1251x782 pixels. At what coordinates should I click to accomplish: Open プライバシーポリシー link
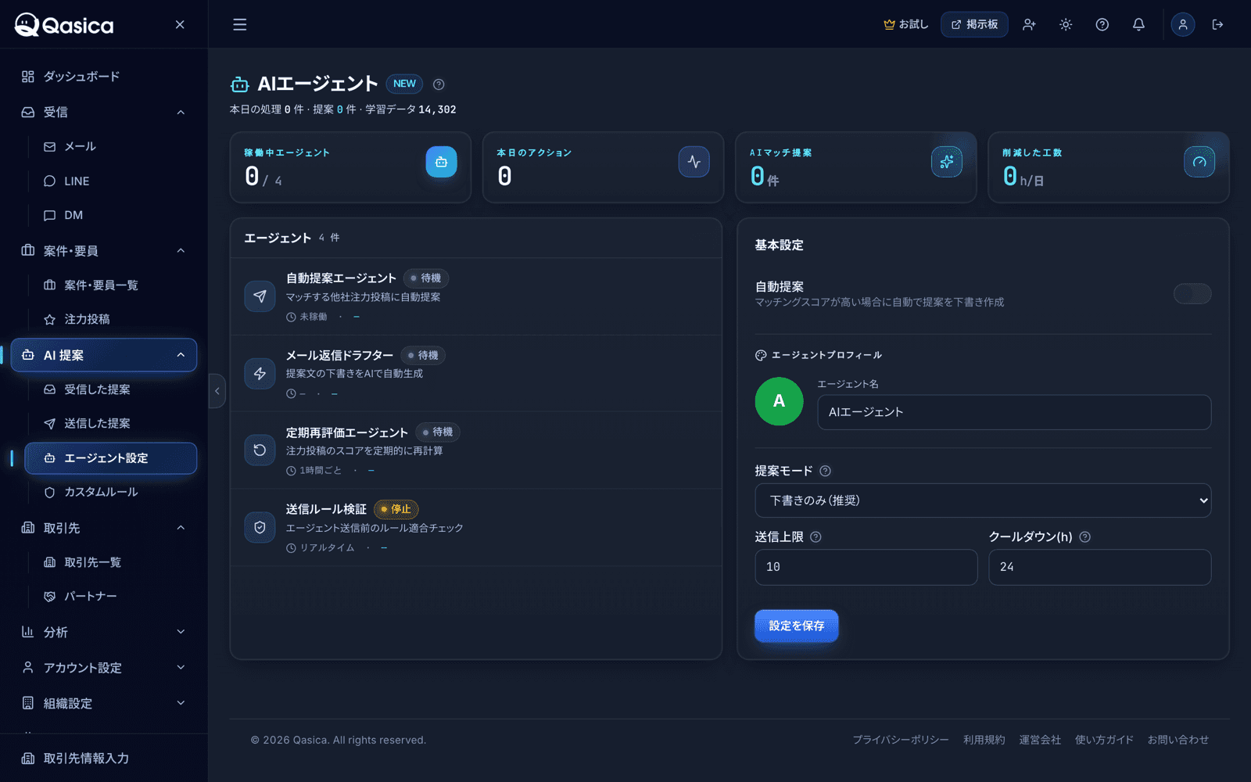(901, 740)
